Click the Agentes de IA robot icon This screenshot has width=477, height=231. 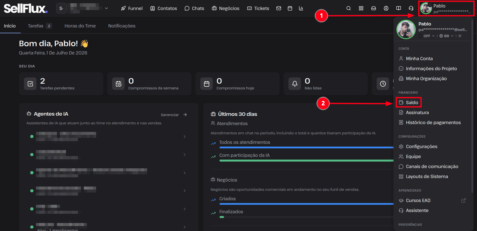[x=29, y=114]
